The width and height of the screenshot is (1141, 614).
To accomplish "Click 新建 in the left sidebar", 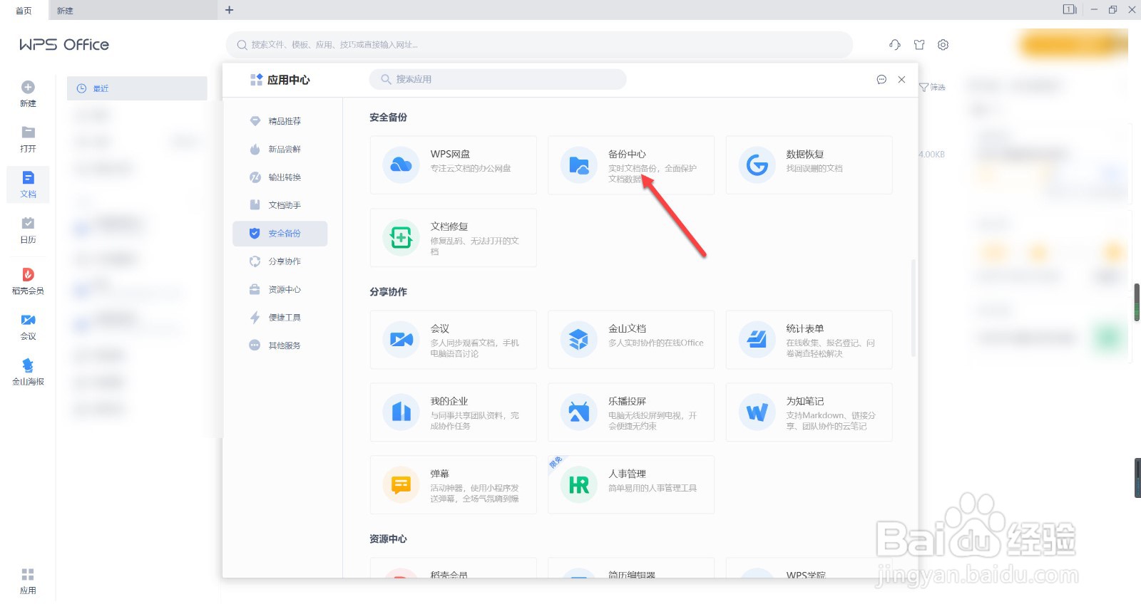I will coord(28,94).
